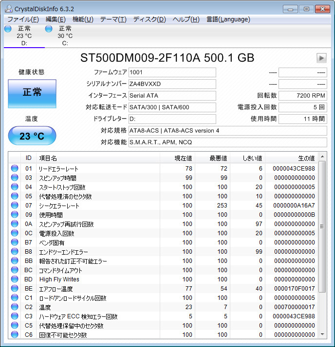Screen dimensions: 335x347
Task: Open the ディスク(D) menu
Action: (149, 19)
